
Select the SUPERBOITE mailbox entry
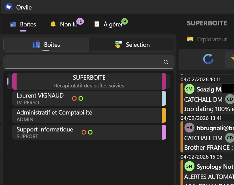click(89, 81)
